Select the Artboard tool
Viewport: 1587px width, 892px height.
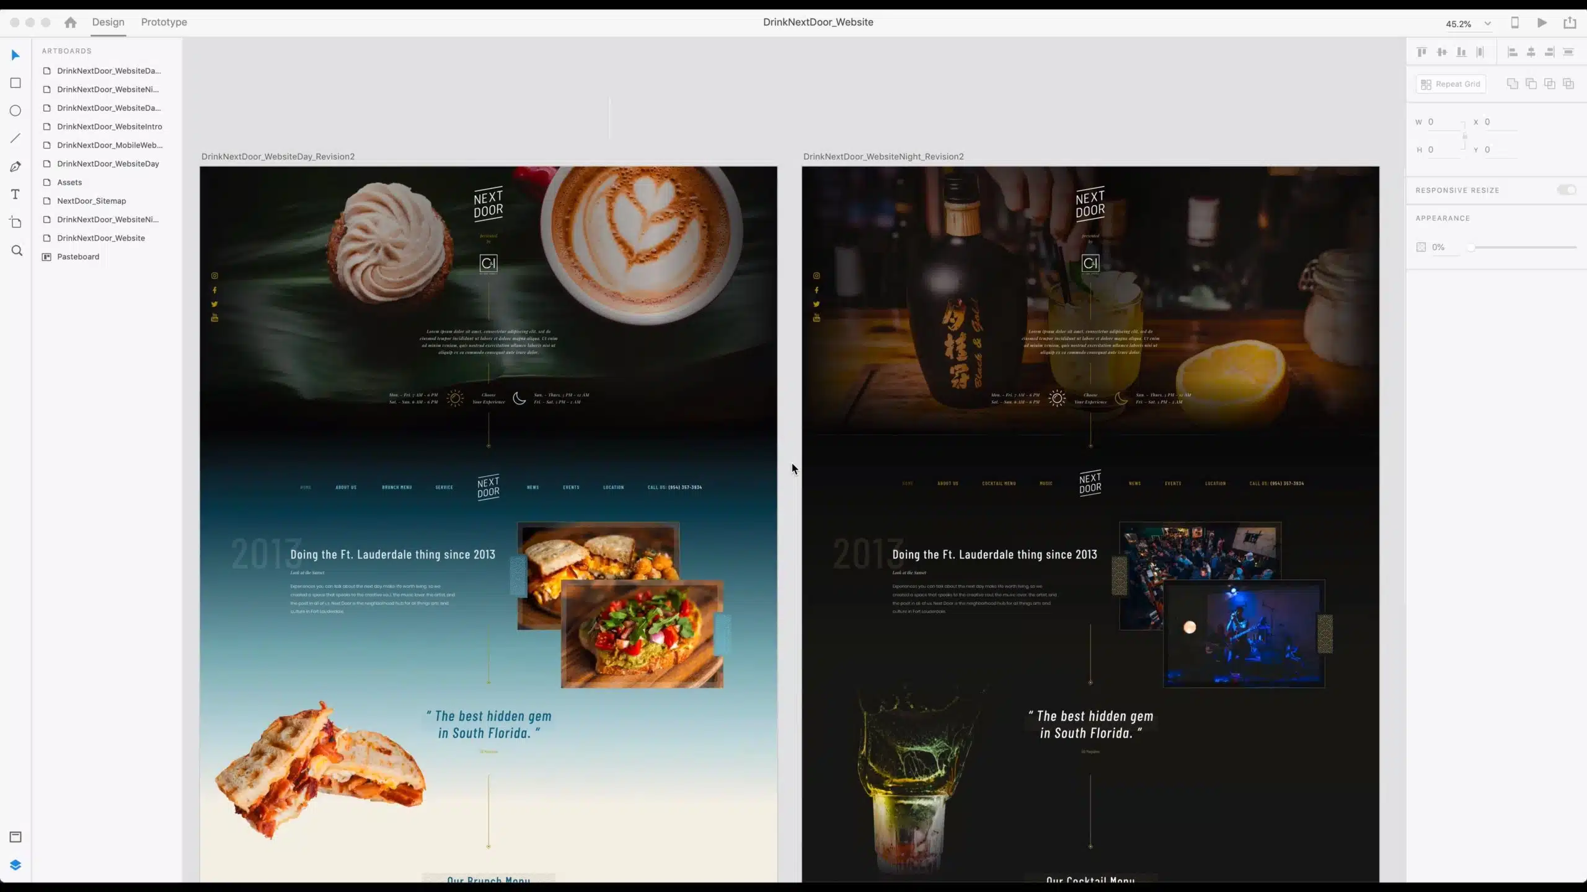(x=15, y=222)
